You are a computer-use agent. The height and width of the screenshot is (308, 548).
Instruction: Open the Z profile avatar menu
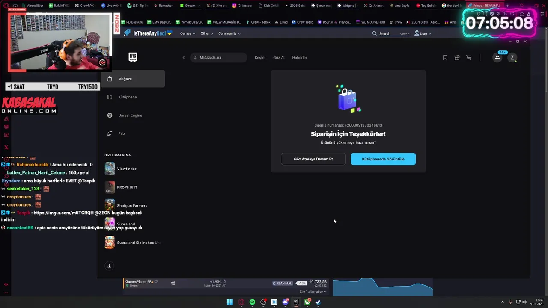[512, 58]
